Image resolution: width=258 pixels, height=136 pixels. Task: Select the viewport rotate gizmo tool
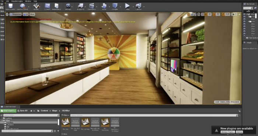pyautogui.click(x=192, y=14)
